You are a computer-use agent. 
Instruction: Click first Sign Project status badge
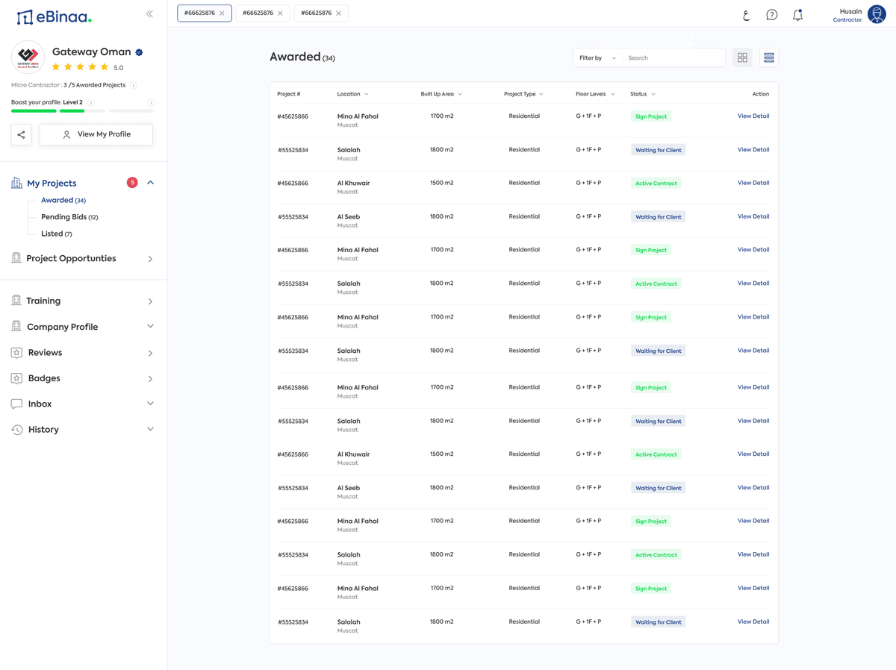(651, 116)
